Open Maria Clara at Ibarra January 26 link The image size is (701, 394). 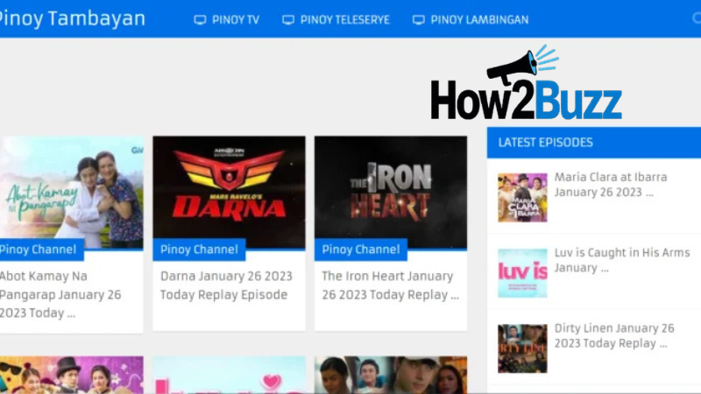pos(611,185)
